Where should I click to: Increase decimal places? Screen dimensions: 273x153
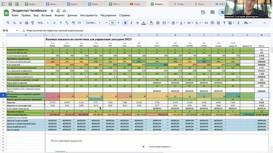(x=73, y=23)
